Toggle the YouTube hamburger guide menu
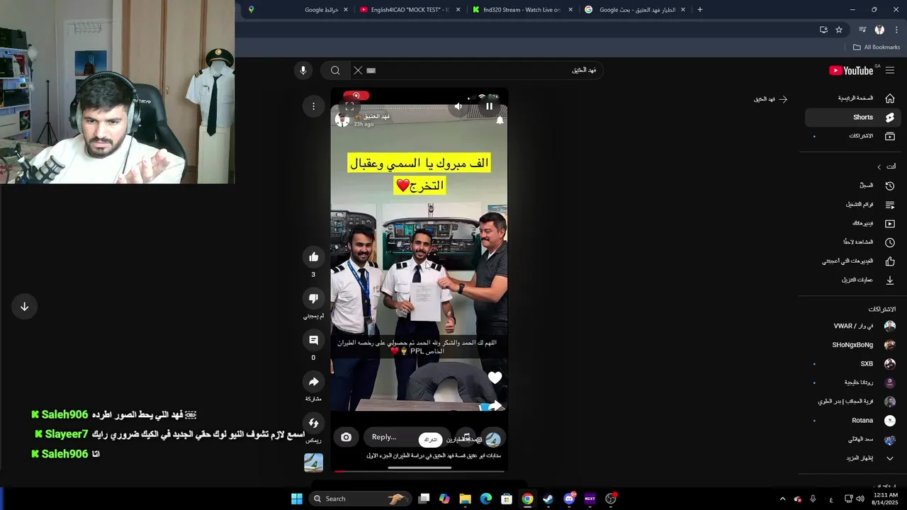 pyautogui.click(x=890, y=70)
